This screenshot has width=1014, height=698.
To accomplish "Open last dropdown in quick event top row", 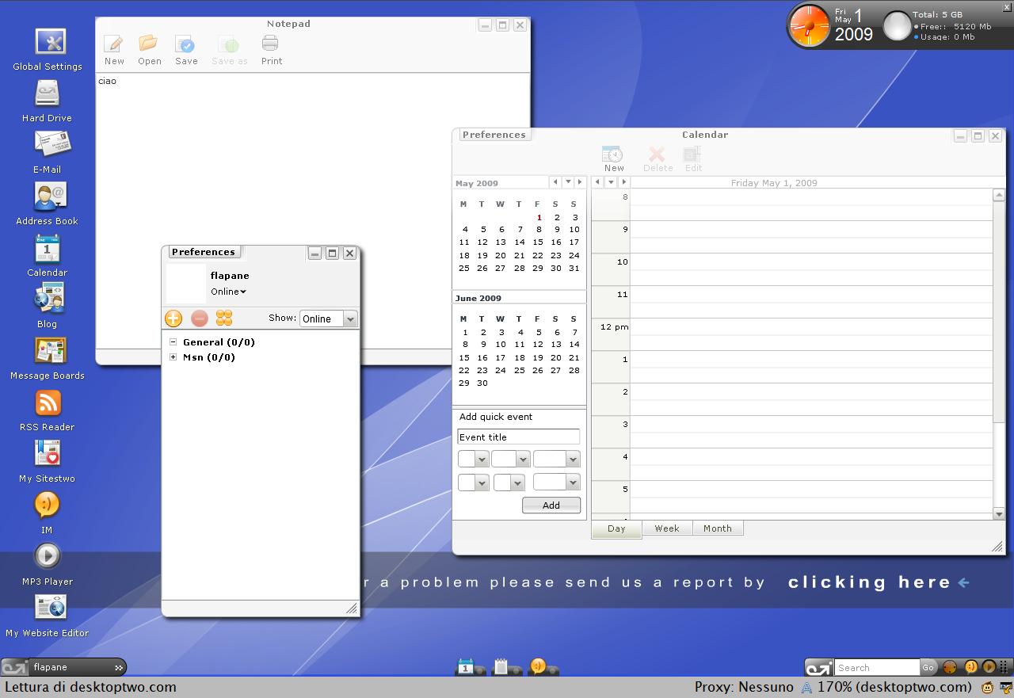I will [x=556, y=459].
